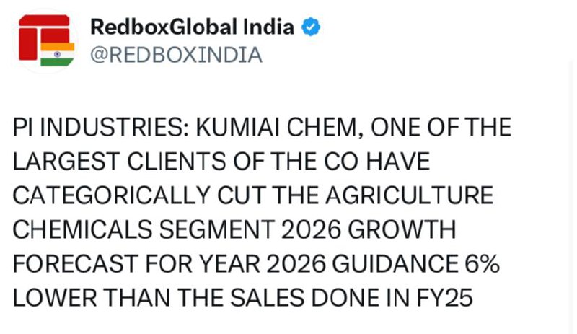Open the RedboxGlobal India display name
This screenshot has width=577, height=334.
point(192,27)
